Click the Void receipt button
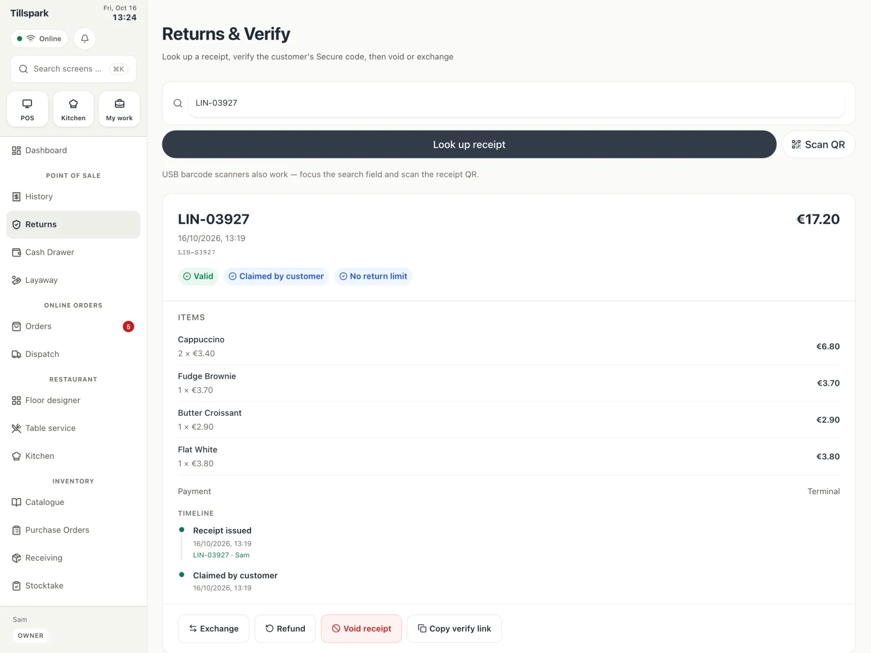The width and height of the screenshot is (871, 653). pos(361,629)
